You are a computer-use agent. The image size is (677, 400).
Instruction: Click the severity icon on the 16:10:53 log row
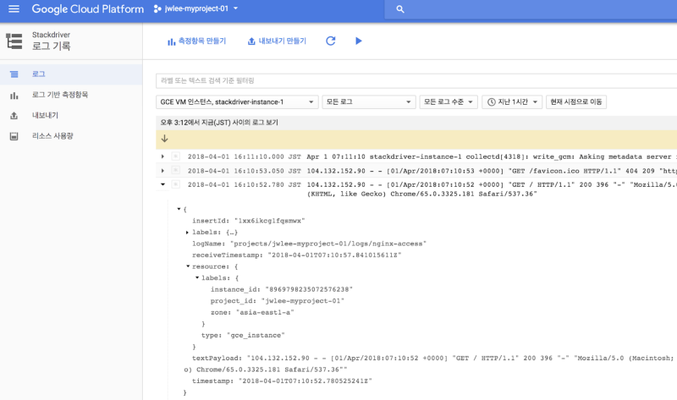click(x=175, y=170)
